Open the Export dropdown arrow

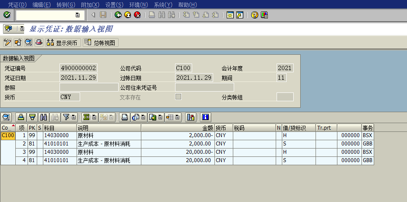(160, 117)
